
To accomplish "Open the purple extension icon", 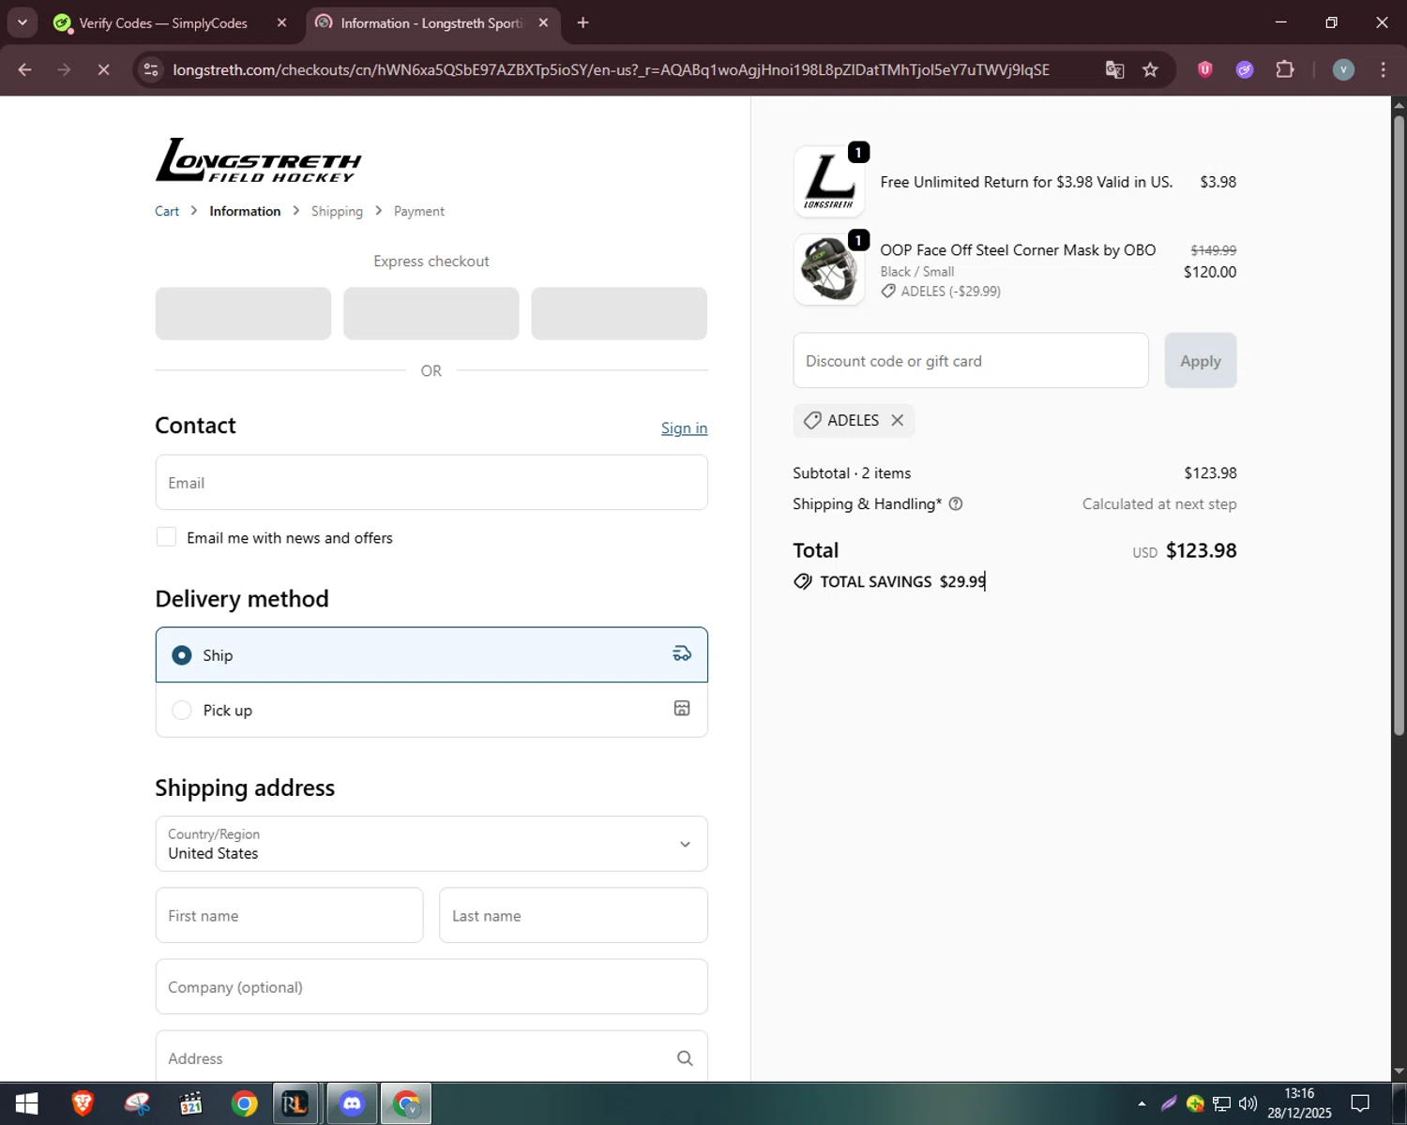I will 1245,69.
